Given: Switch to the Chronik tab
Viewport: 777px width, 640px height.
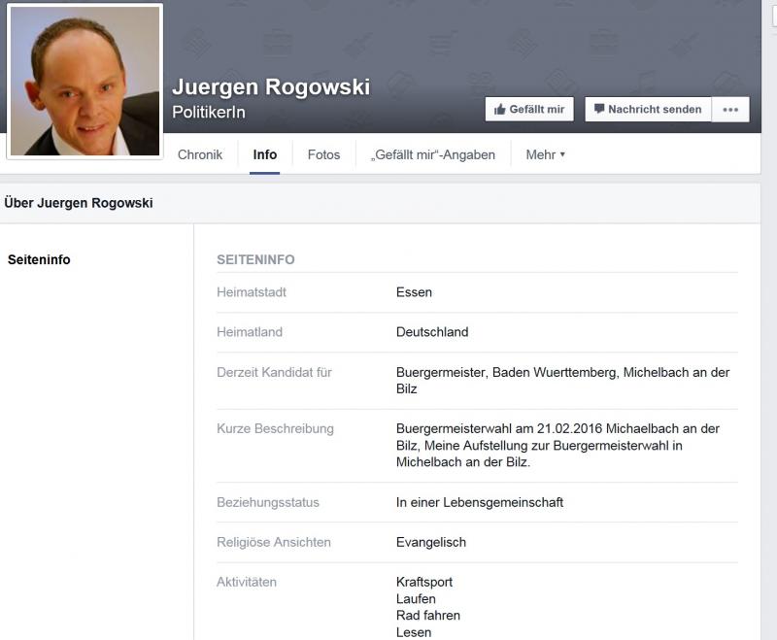Looking at the screenshot, I should pyautogui.click(x=200, y=154).
